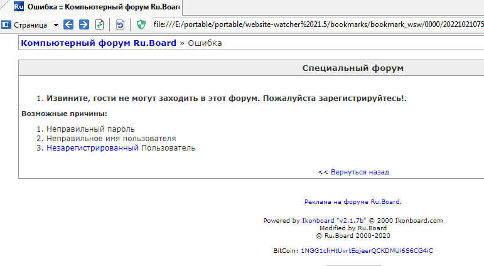Click the Modified by Ru.Board text
484x266 pixels.
353,228
